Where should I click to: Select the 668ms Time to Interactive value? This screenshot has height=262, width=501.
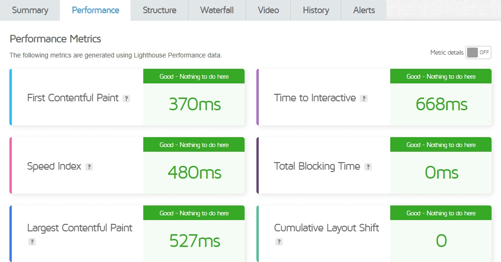pos(441,104)
